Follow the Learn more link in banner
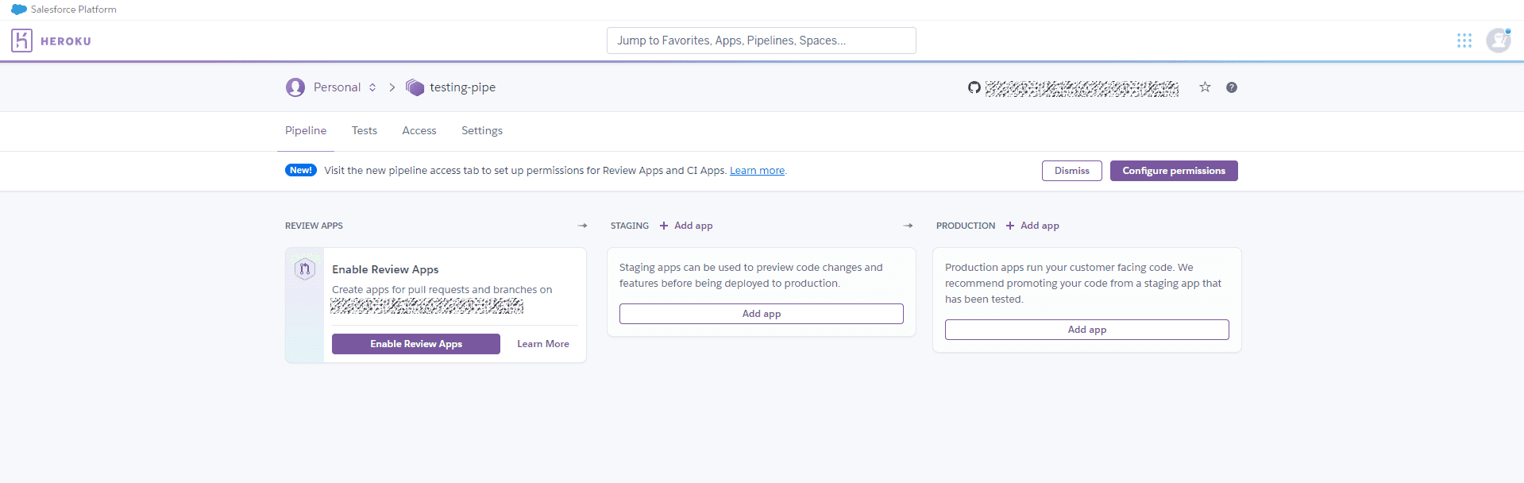The image size is (1524, 483). tap(757, 171)
